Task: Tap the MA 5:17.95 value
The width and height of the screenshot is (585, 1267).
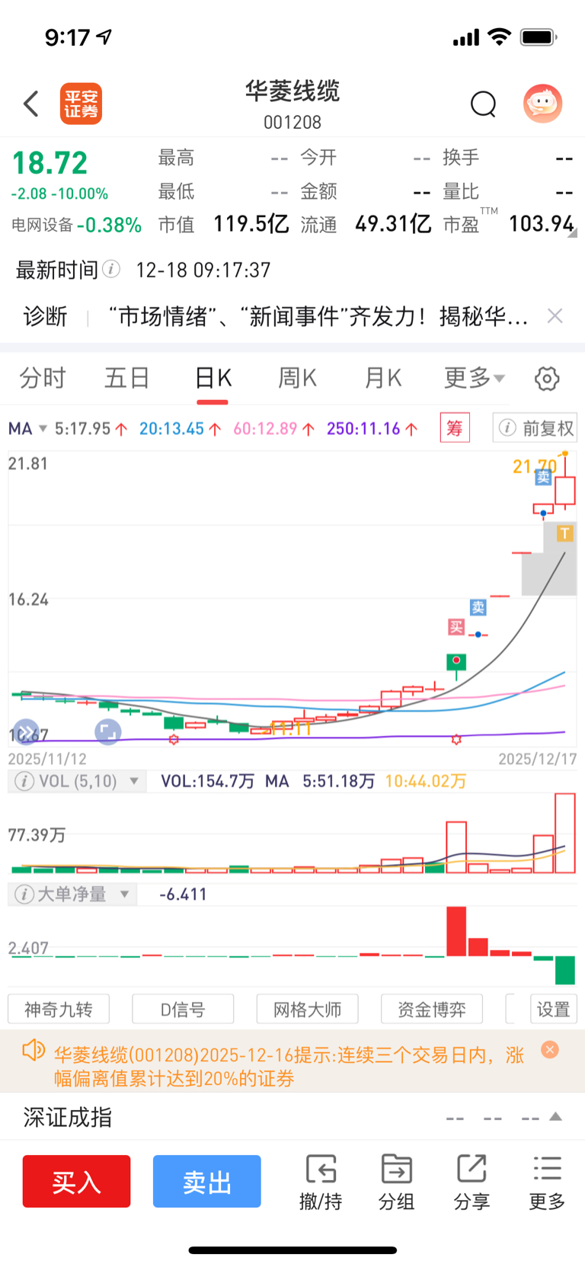Action: click(x=91, y=428)
